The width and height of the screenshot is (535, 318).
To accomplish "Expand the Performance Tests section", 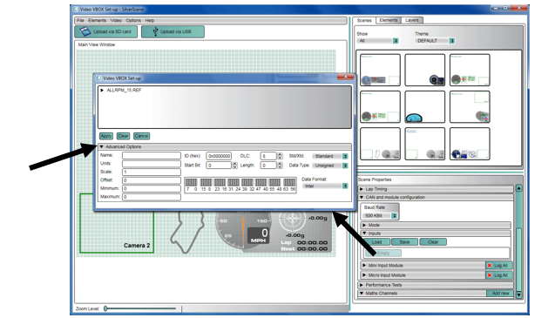I will tap(362, 285).
